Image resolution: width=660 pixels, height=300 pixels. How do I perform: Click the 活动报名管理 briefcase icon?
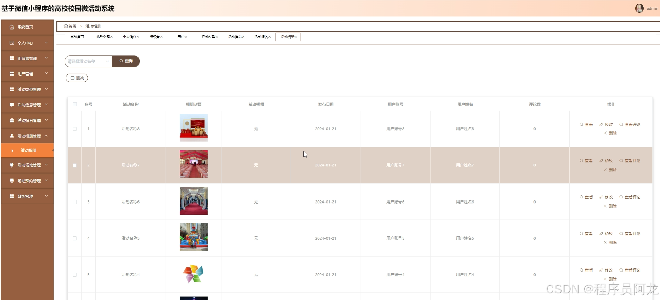[x=12, y=120]
